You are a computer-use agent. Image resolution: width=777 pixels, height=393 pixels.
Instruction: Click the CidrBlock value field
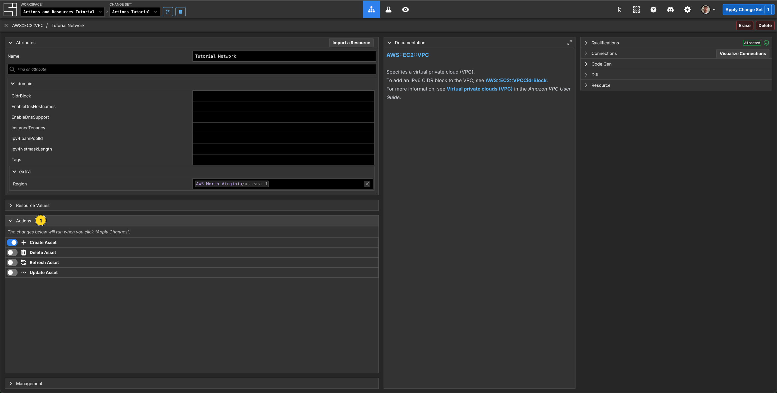283,96
